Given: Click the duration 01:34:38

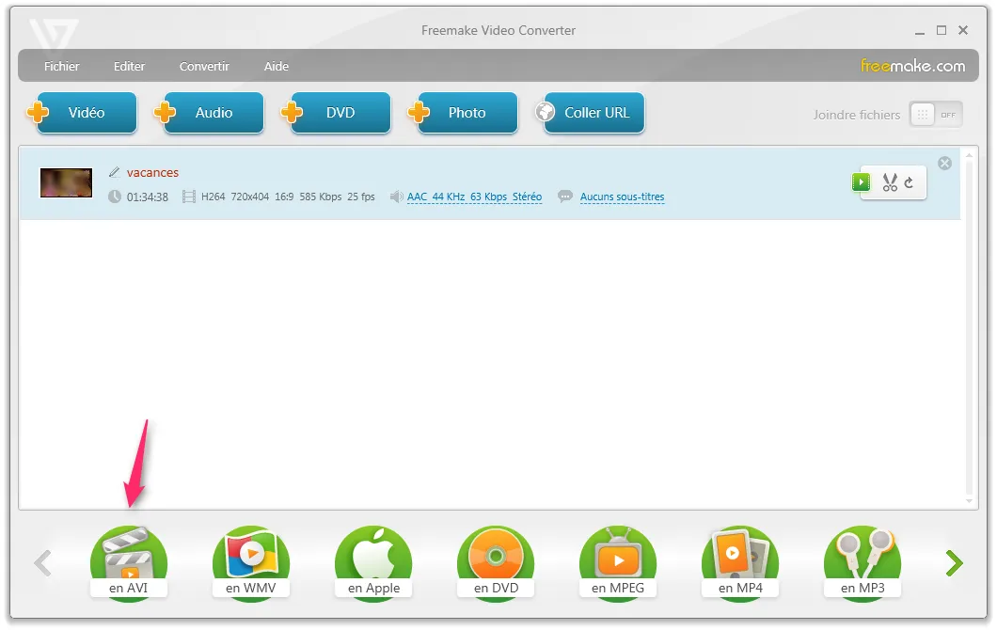Looking at the screenshot, I should pos(148,197).
